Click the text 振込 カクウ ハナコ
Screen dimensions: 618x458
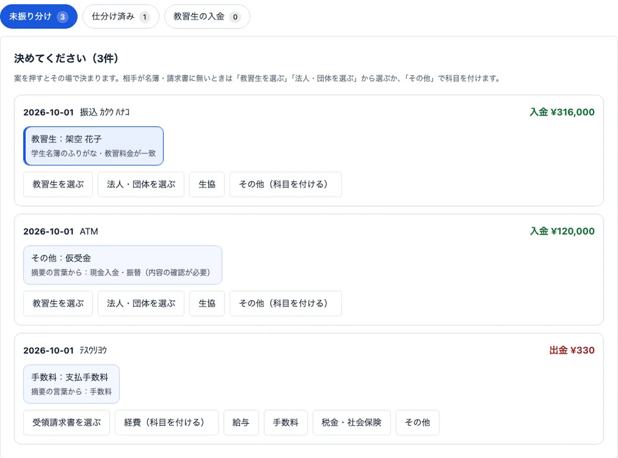[x=105, y=112]
